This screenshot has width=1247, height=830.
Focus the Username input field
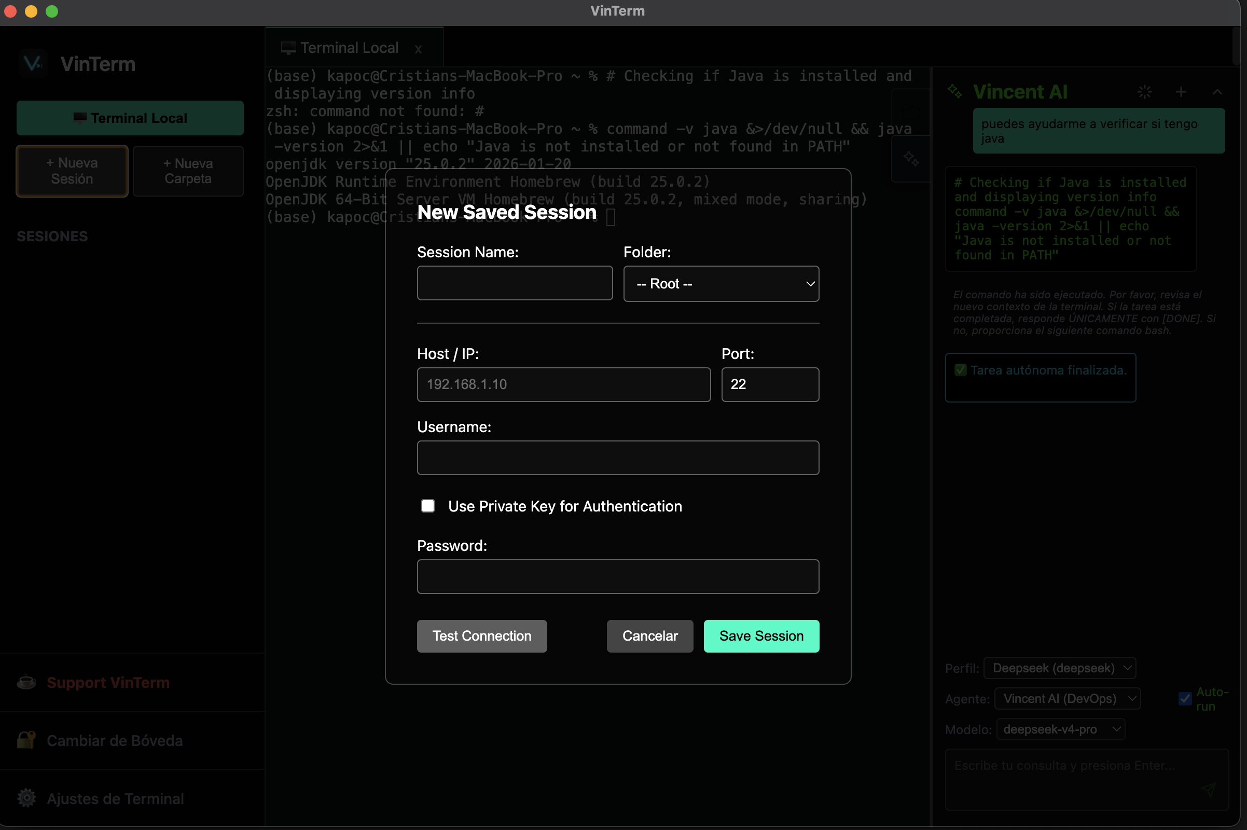[x=618, y=458]
